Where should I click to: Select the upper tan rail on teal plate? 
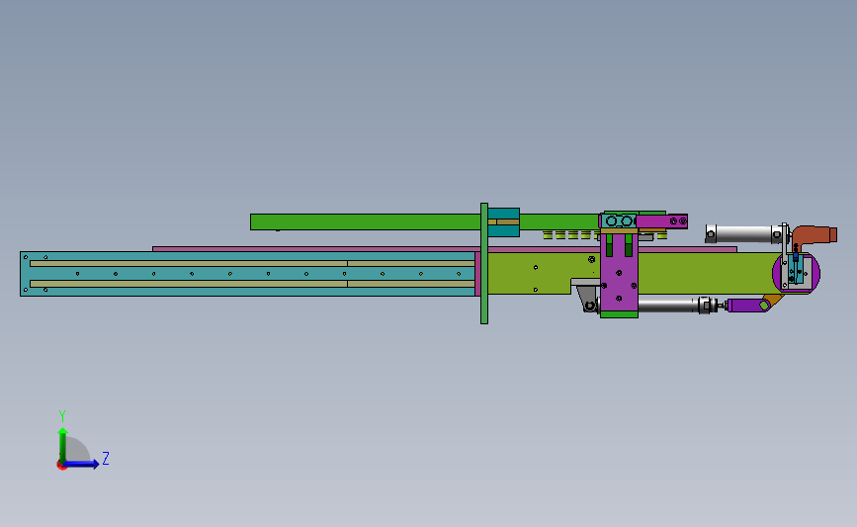click(x=252, y=263)
